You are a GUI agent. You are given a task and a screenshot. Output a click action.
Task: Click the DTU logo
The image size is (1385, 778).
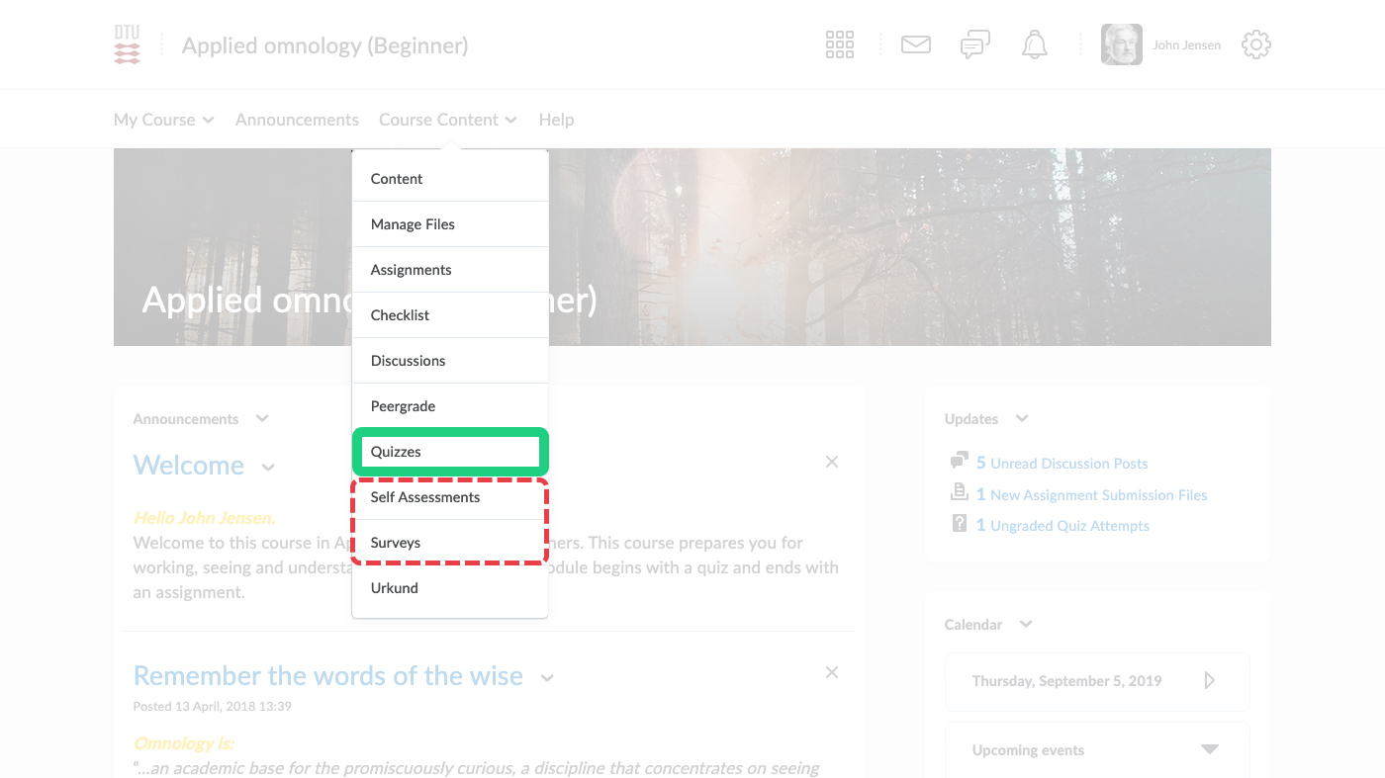(127, 44)
